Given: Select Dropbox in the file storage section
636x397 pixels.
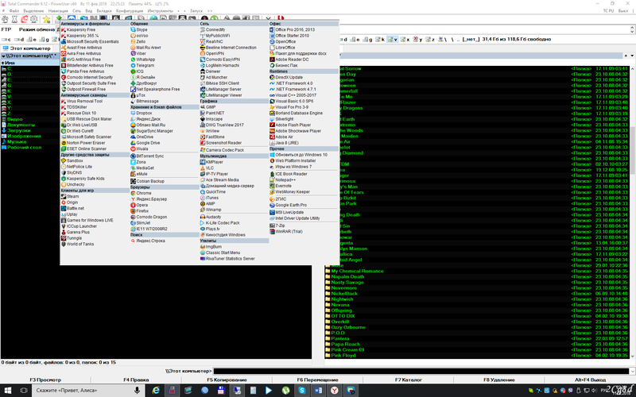Looking at the screenshot, I should tap(142, 113).
